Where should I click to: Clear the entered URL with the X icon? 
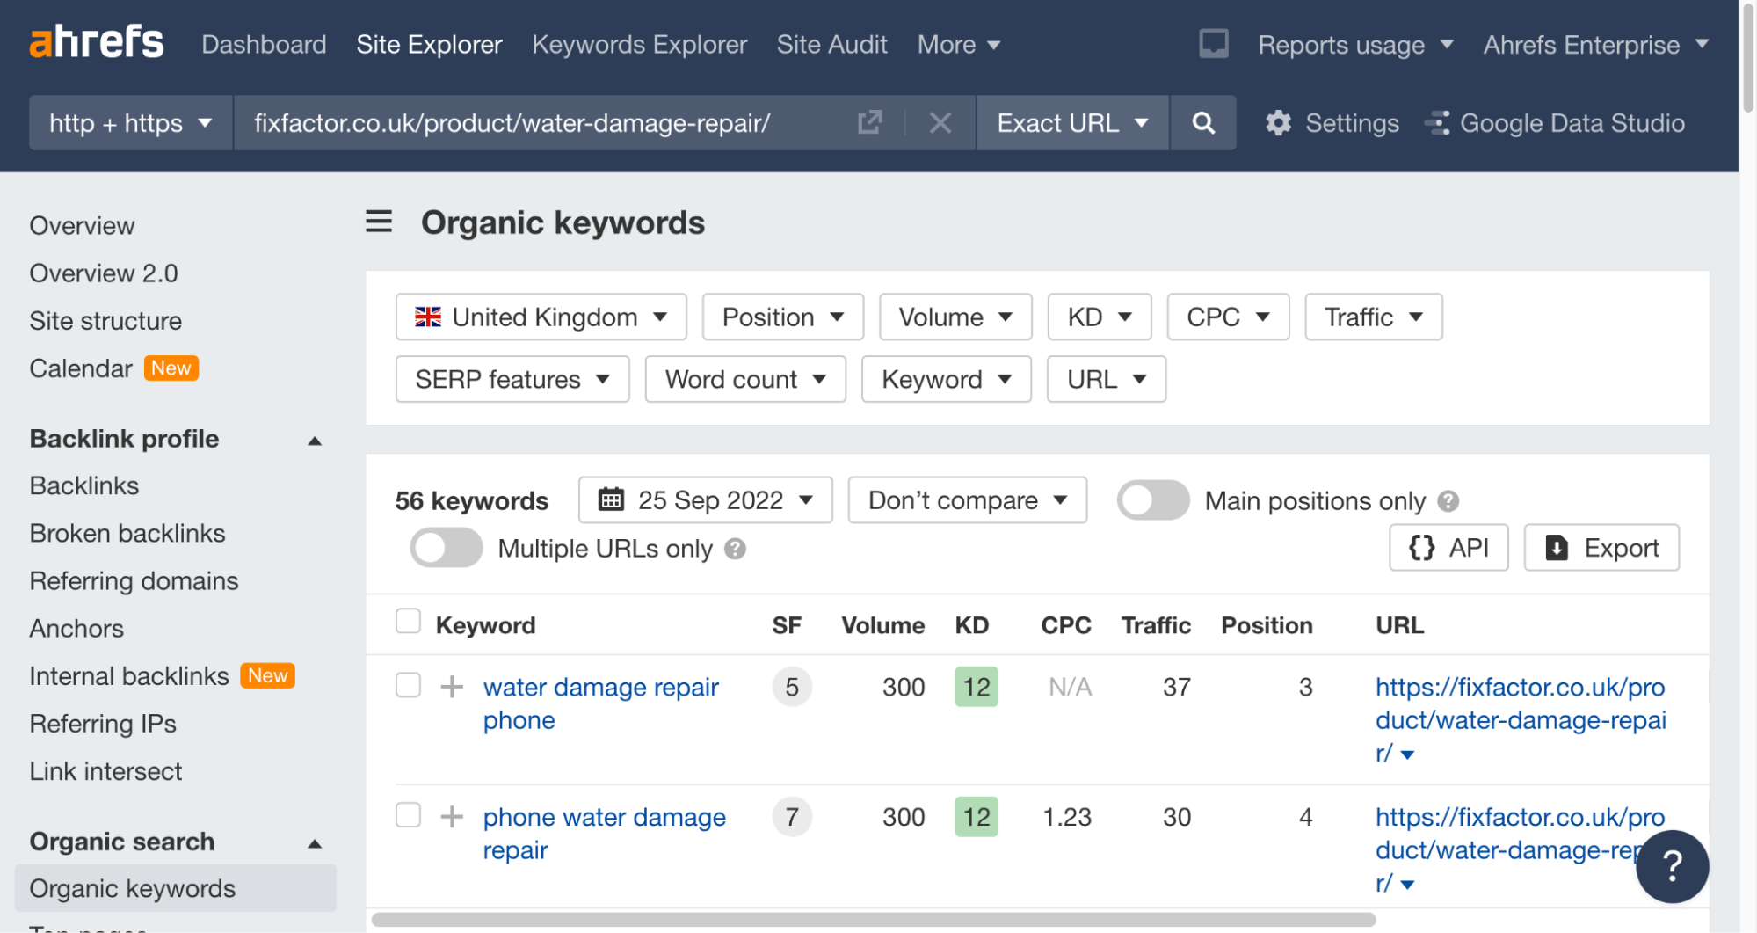click(x=940, y=123)
